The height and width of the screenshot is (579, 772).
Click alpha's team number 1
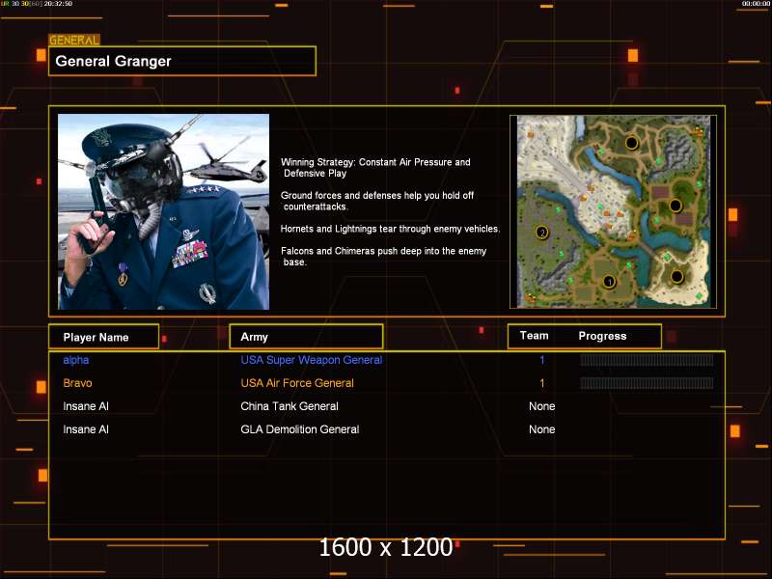[542, 360]
